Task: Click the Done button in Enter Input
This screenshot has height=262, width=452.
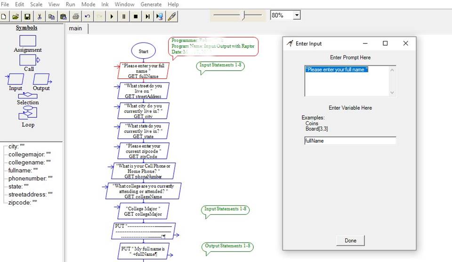Action: click(x=350, y=240)
